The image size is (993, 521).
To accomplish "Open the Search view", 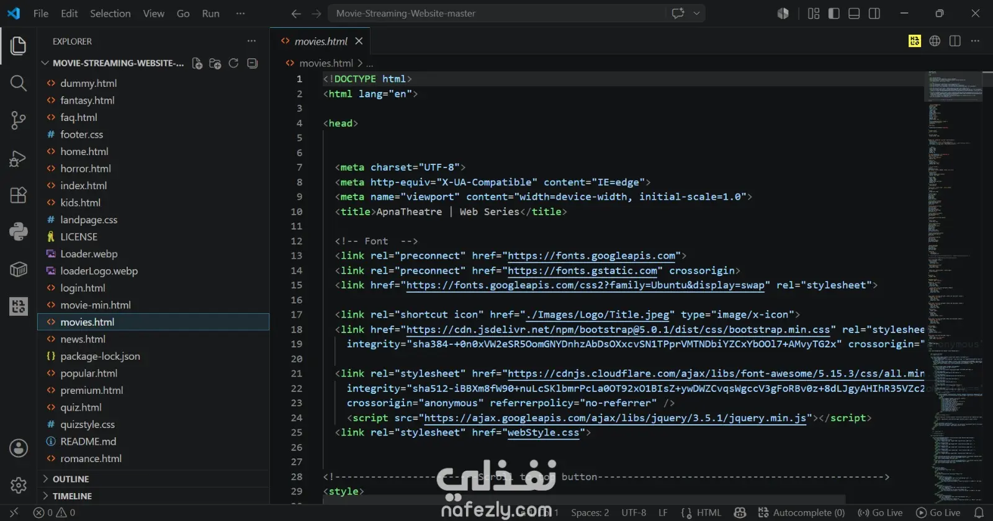I will (x=19, y=83).
